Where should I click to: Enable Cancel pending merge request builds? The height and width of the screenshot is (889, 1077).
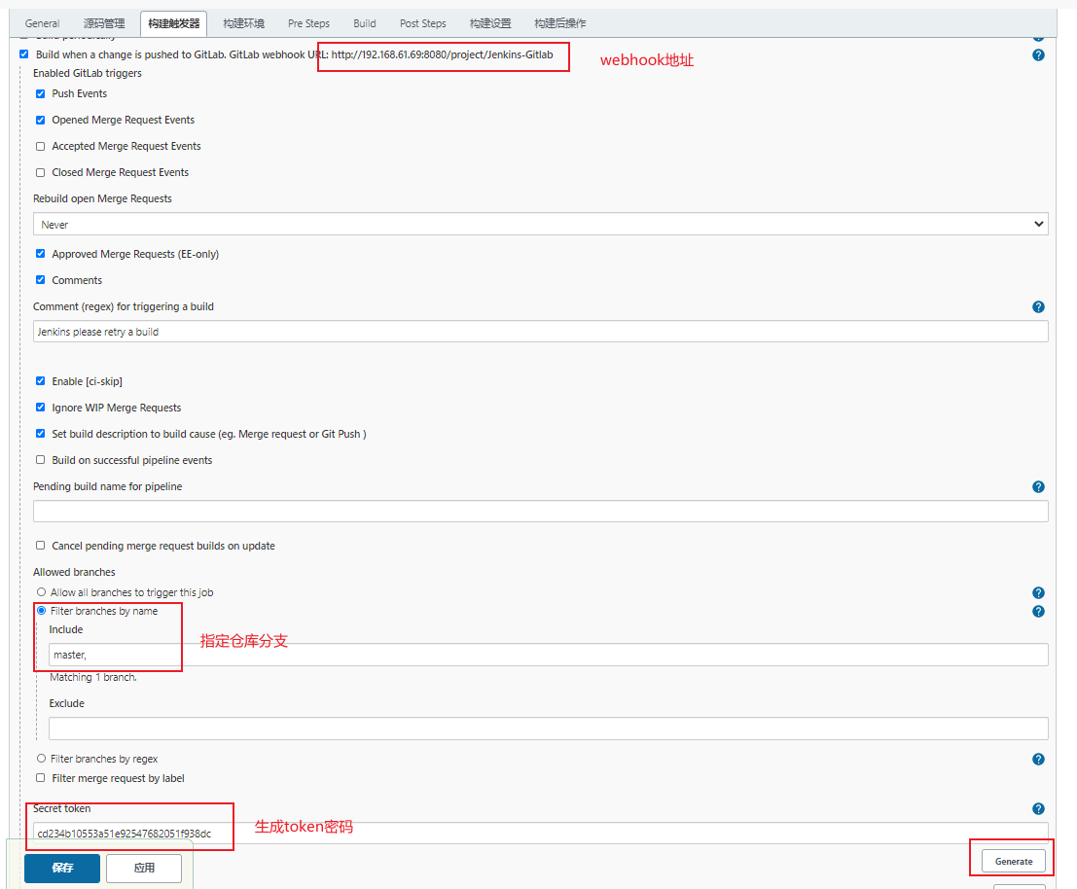[x=41, y=545]
